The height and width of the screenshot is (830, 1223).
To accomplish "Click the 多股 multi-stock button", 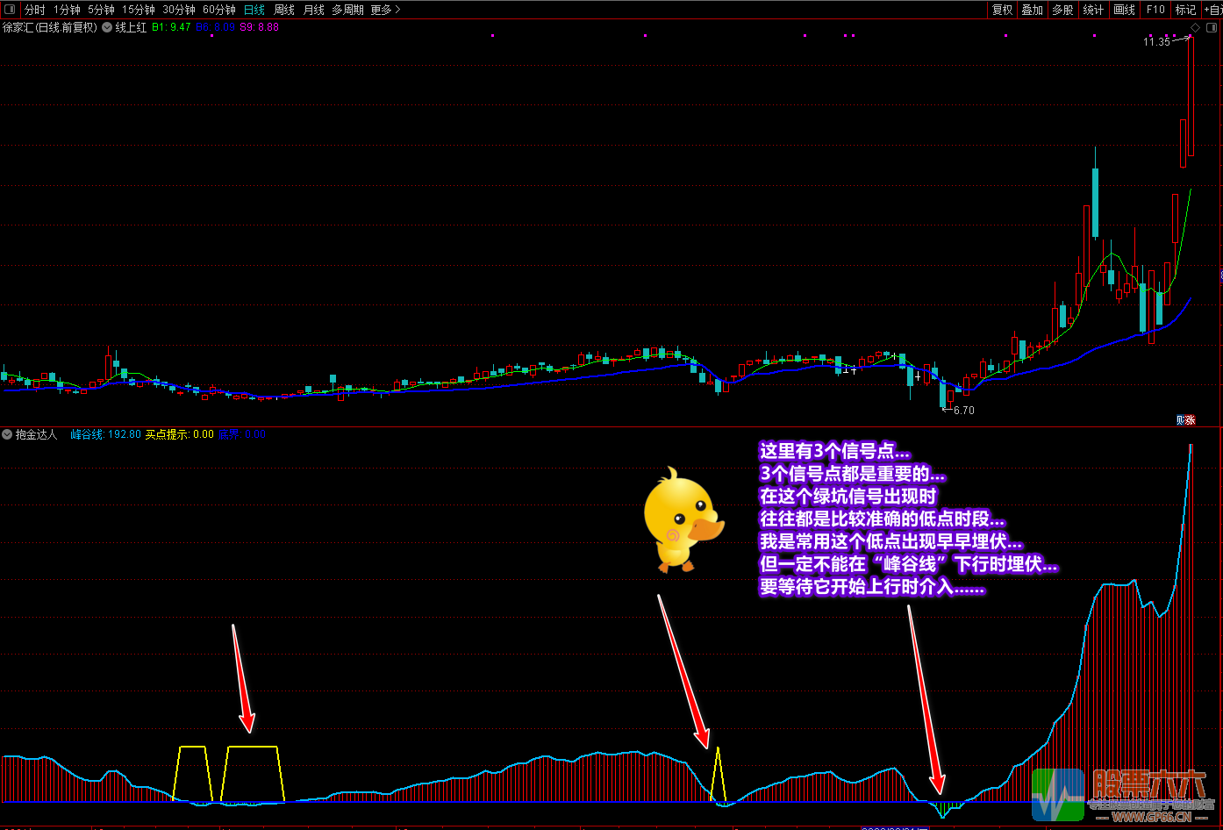I will (1062, 10).
